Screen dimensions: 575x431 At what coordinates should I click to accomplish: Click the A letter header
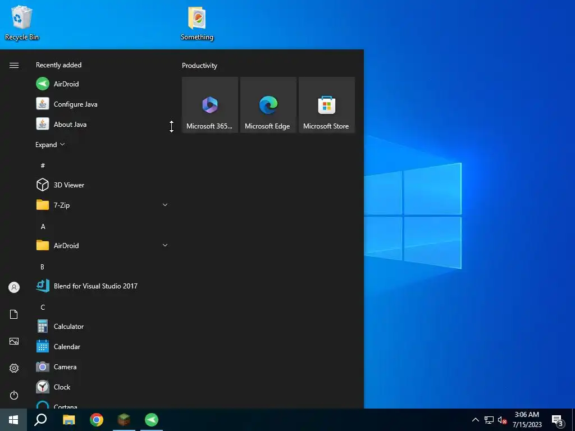coord(43,227)
